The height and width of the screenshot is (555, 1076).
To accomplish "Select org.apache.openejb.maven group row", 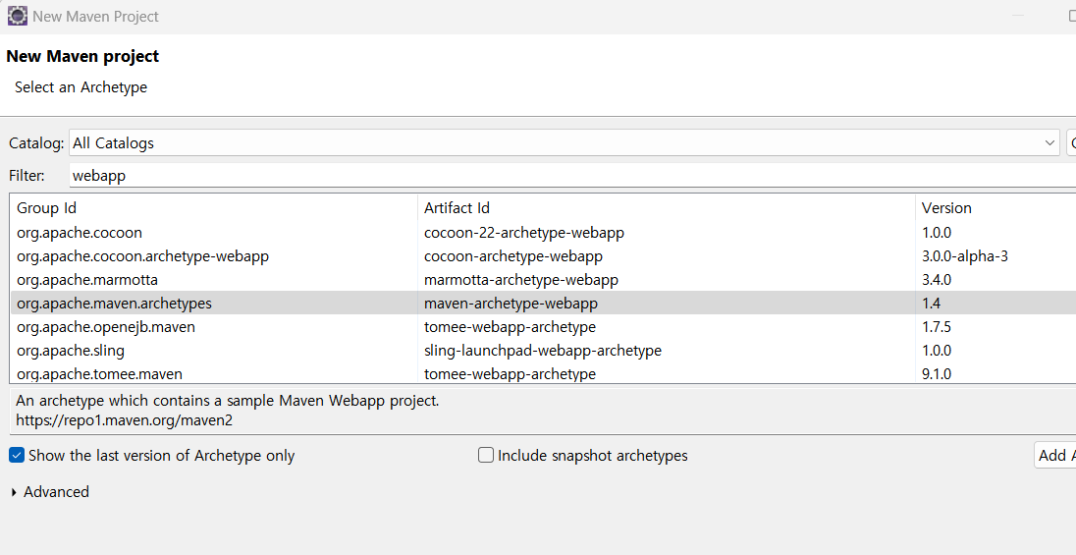I will (106, 327).
